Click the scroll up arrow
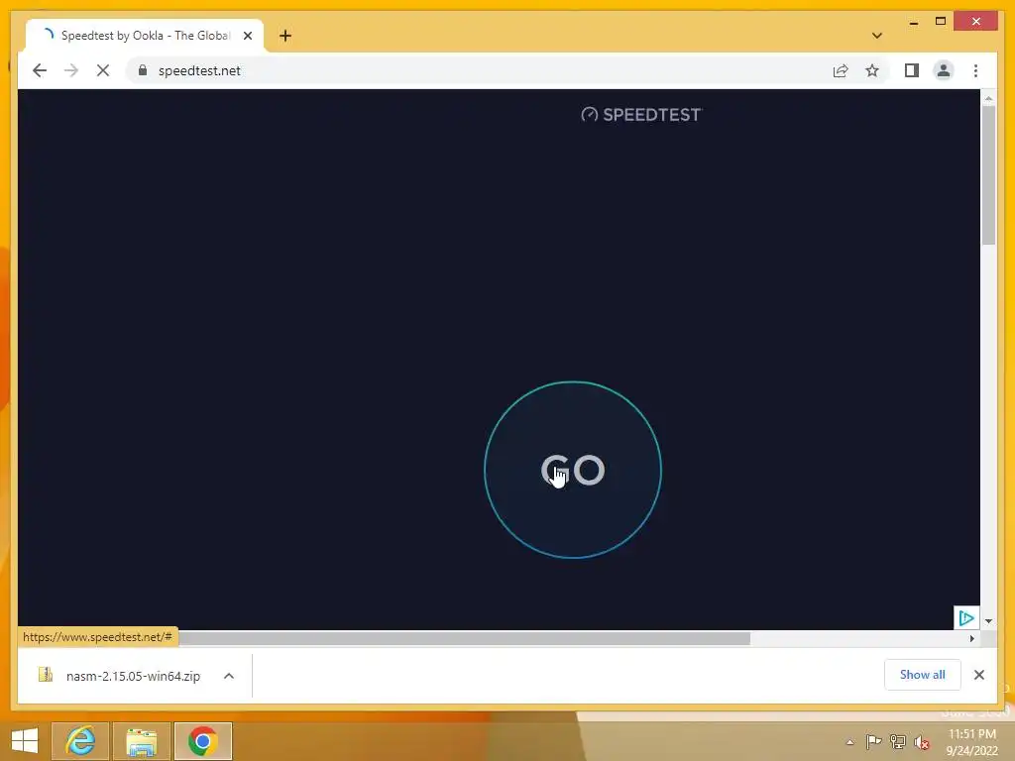 (988, 98)
